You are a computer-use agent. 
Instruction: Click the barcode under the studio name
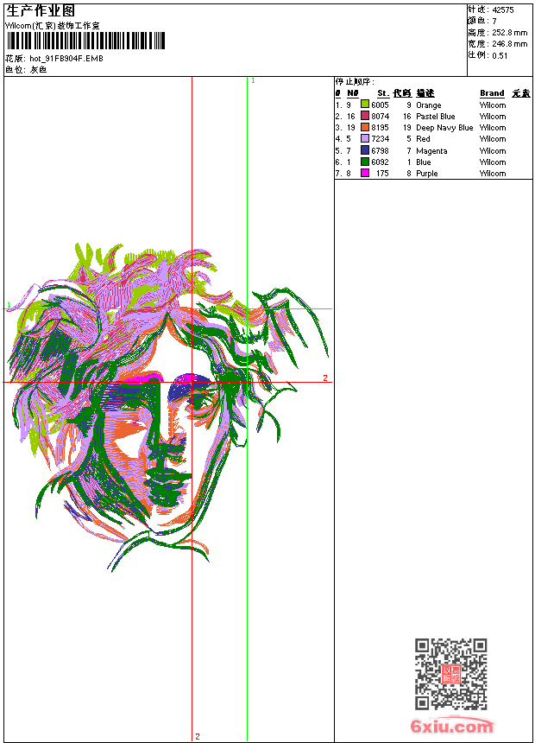click(x=85, y=41)
